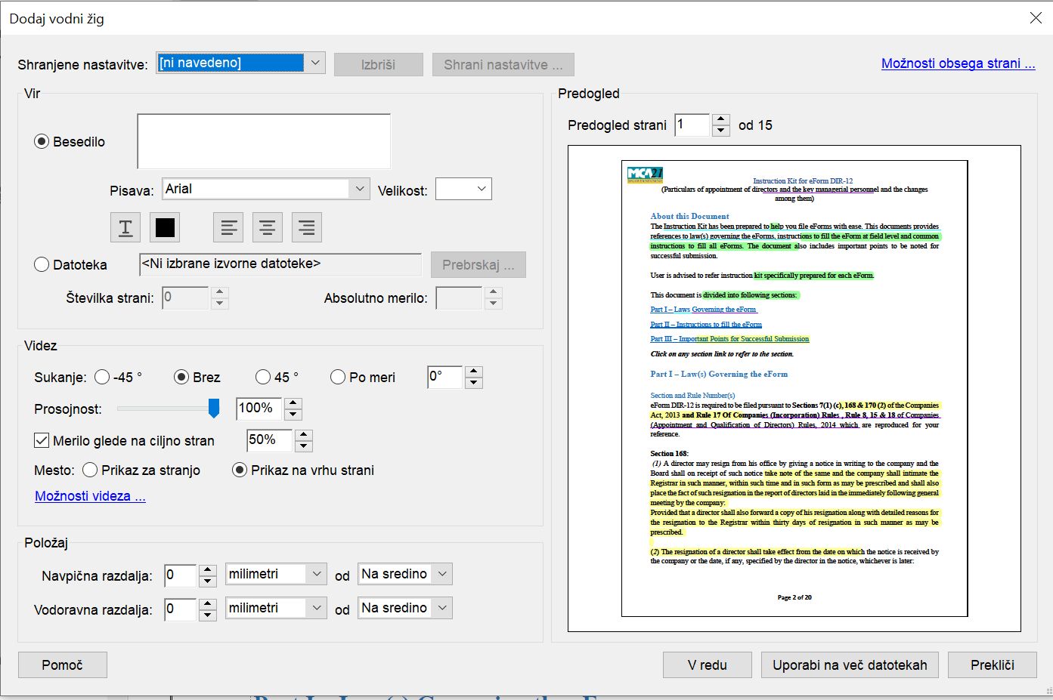The image size is (1053, 700).
Task: Align watermark text left
Action: click(228, 227)
